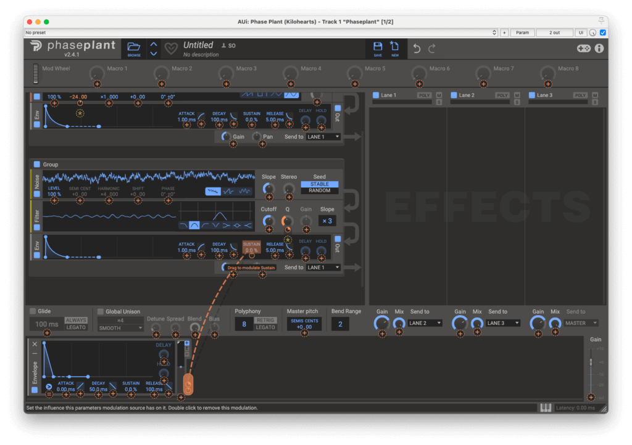This screenshot has height=445, width=632.
Task: Choose the first noise type waveform icon
Action: click(213, 191)
